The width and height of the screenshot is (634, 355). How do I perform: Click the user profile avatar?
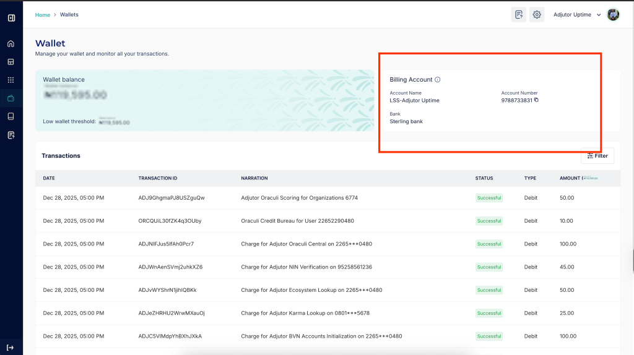point(613,15)
